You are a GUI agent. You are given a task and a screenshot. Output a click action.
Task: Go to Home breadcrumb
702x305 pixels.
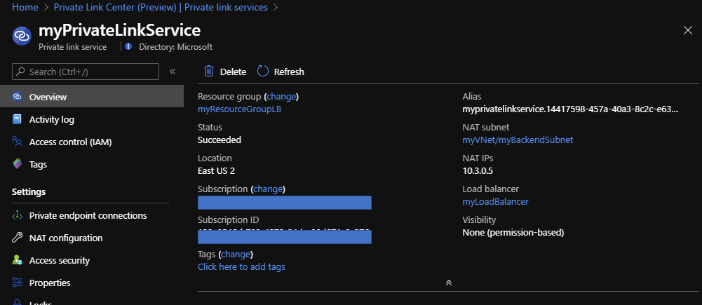click(25, 7)
